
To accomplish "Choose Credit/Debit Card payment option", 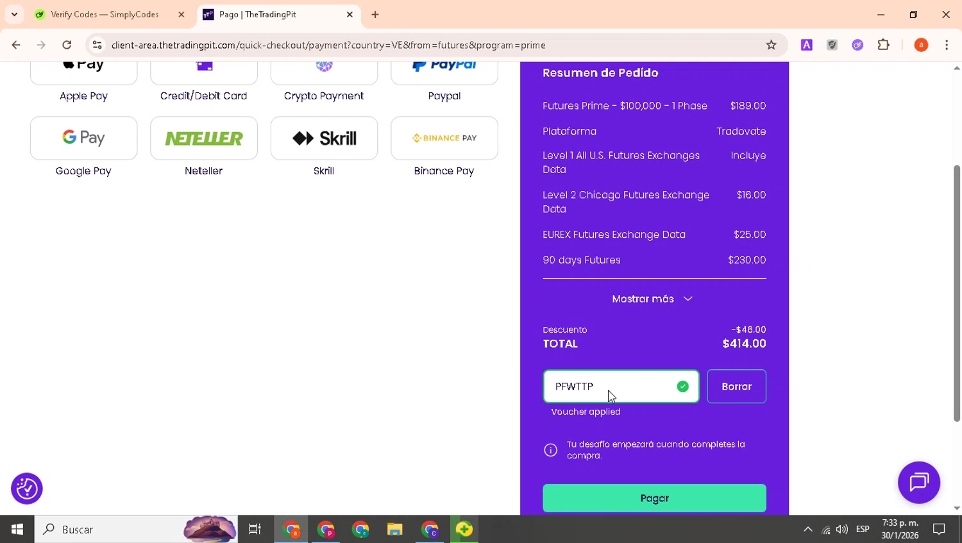I will tap(204, 72).
